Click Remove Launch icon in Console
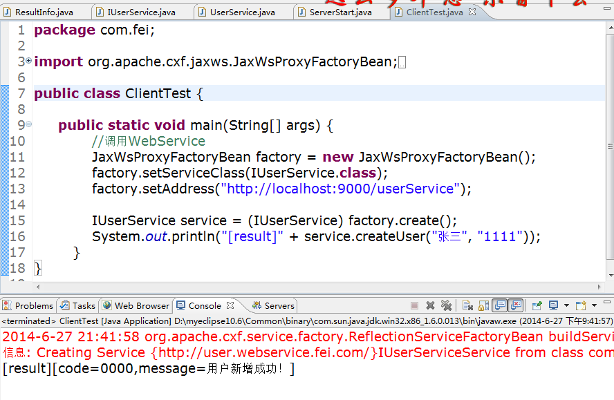 point(430,305)
